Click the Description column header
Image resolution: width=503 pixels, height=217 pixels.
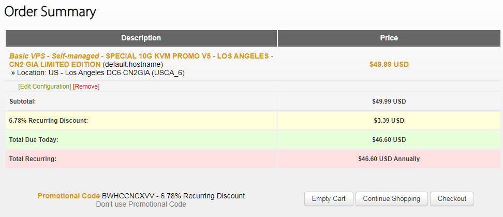[x=141, y=38]
